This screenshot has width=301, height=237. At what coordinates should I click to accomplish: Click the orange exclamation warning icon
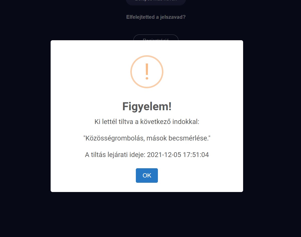pos(147,72)
